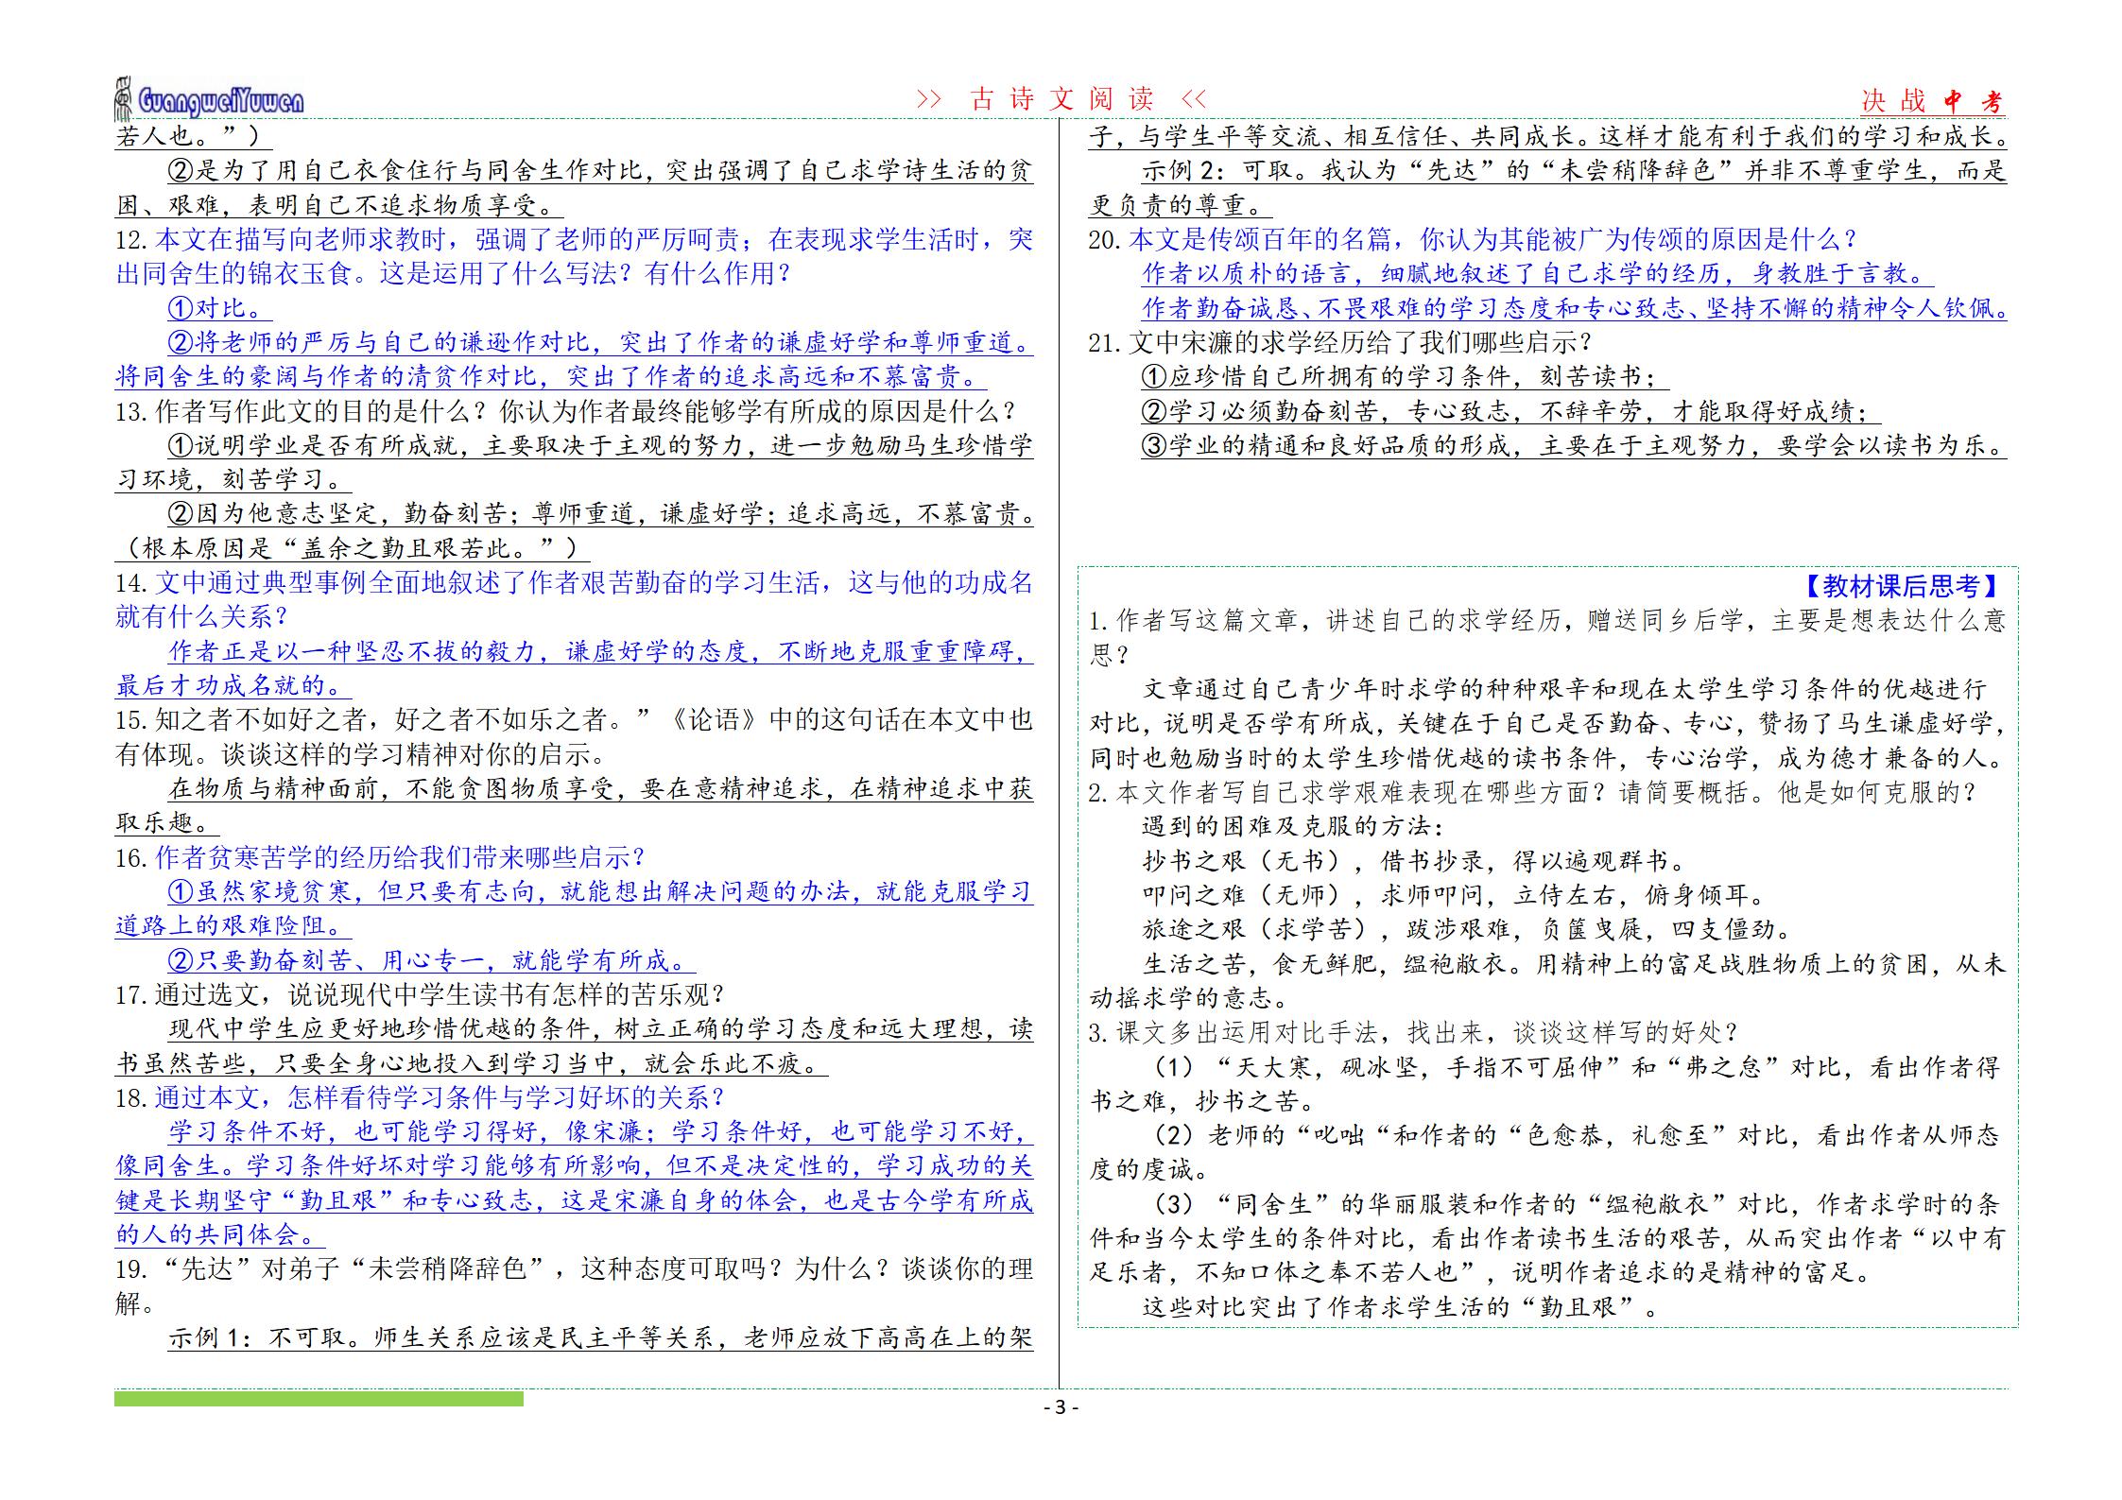Click the answer ①对比。
Screen dimensions: 2122x1500
pos(221,308)
